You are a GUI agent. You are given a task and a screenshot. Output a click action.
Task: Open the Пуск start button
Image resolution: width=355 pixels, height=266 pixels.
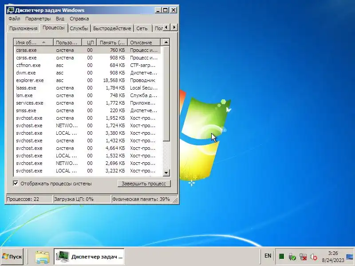coord(12,257)
